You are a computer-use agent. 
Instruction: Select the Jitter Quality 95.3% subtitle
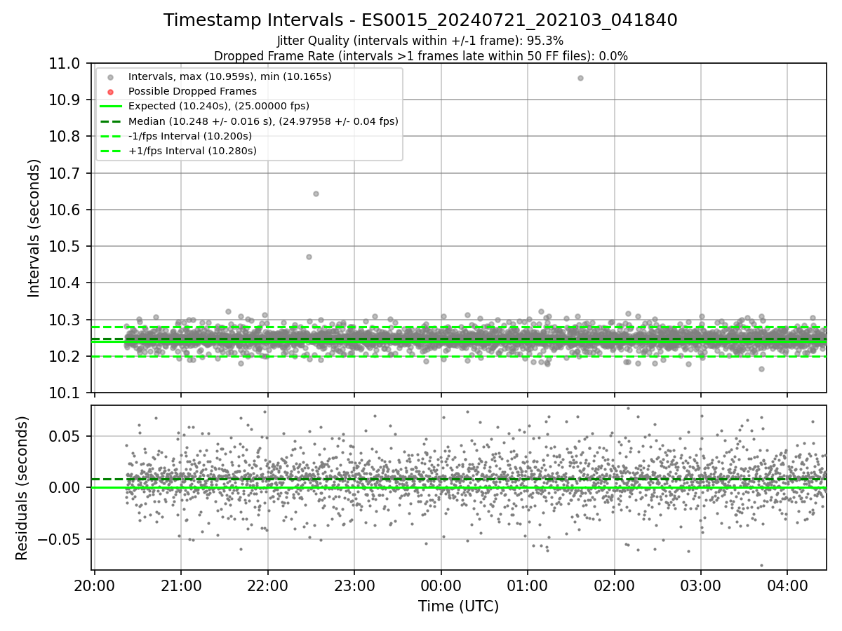tap(420, 41)
